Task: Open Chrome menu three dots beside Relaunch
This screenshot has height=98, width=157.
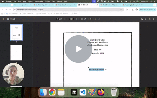Action: pos(155,10)
